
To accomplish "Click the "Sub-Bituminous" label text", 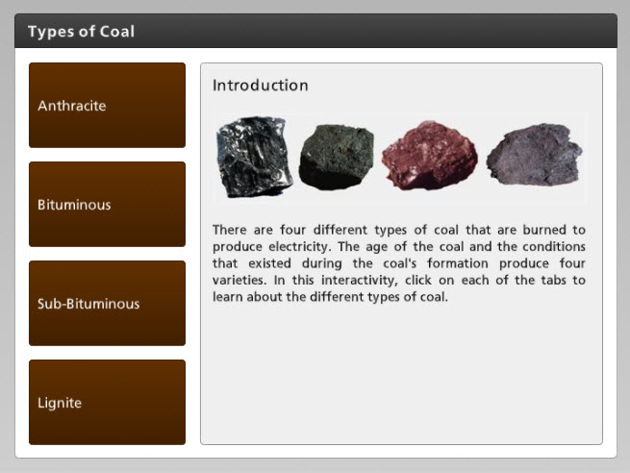I will pos(88,304).
